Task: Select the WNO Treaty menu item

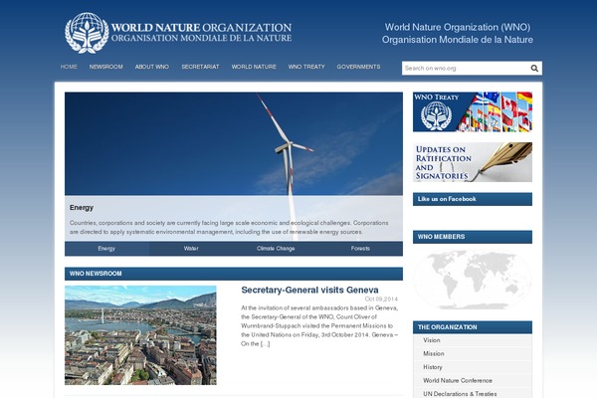Action: click(306, 67)
